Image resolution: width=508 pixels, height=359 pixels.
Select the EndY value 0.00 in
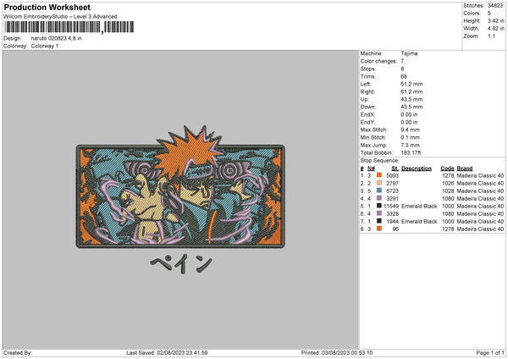[x=409, y=122]
